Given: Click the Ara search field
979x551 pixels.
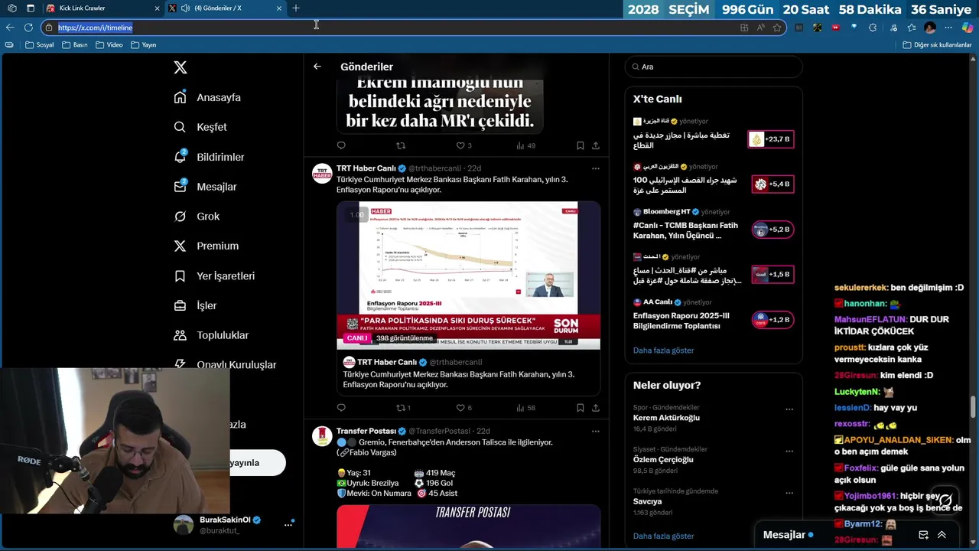Looking at the screenshot, I should (714, 67).
